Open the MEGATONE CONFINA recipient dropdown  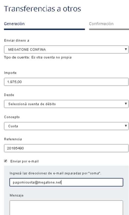click(66, 49)
